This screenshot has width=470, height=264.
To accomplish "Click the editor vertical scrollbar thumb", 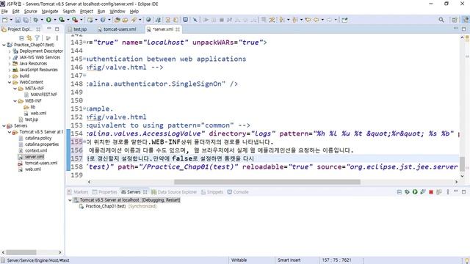I will tap(462, 164).
